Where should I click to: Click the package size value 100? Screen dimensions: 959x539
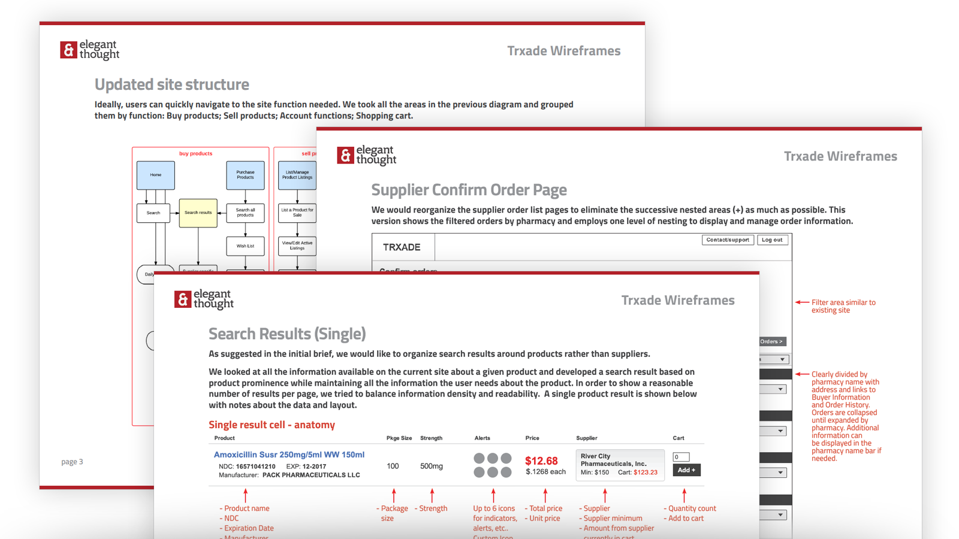(393, 466)
